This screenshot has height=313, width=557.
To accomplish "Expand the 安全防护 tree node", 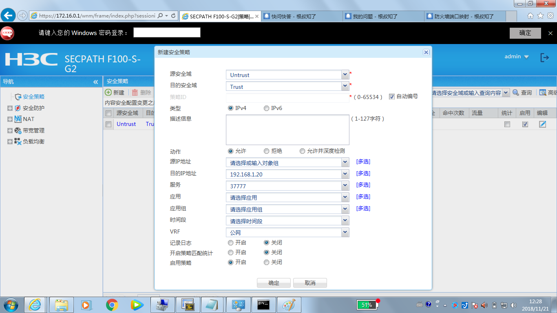I will [x=10, y=108].
